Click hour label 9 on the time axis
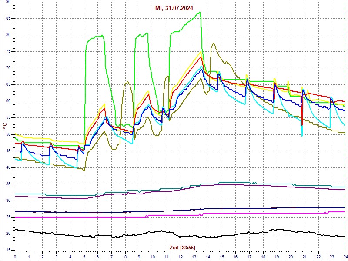Screen dimensions: 348x261 139,256
